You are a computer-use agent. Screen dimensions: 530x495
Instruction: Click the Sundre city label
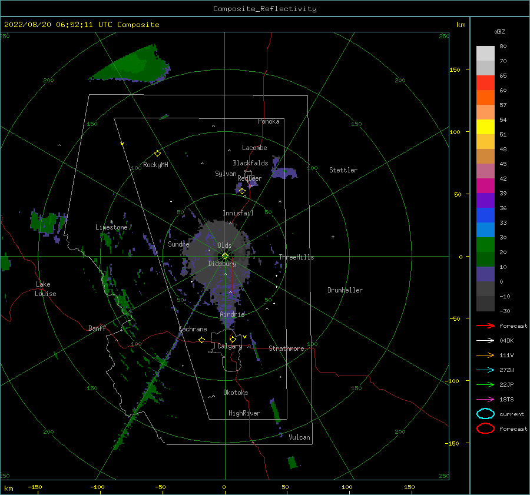(178, 244)
